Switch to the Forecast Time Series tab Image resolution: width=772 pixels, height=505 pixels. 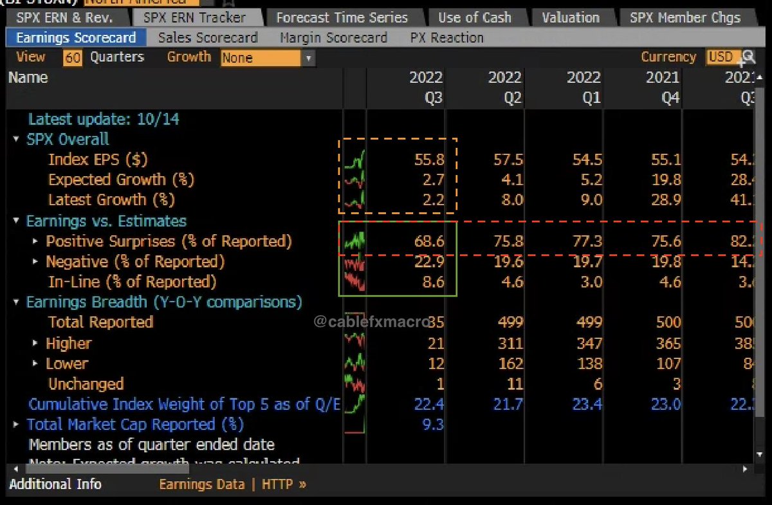(x=345, y=17)
